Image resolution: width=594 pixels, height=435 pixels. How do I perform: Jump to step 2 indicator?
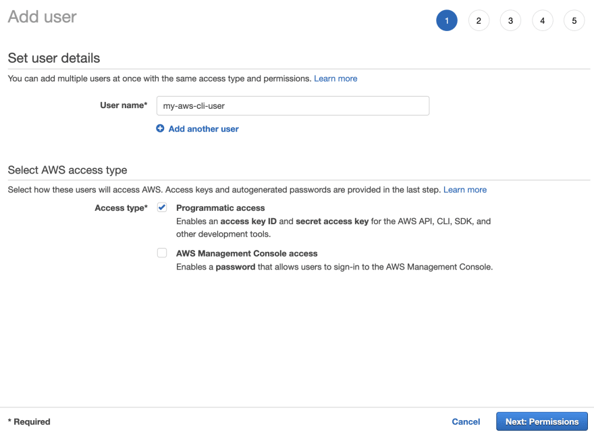[479, 20]
